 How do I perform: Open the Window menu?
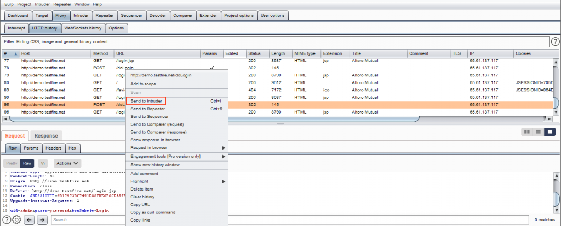pyautogui.click(x=82, y=4)
